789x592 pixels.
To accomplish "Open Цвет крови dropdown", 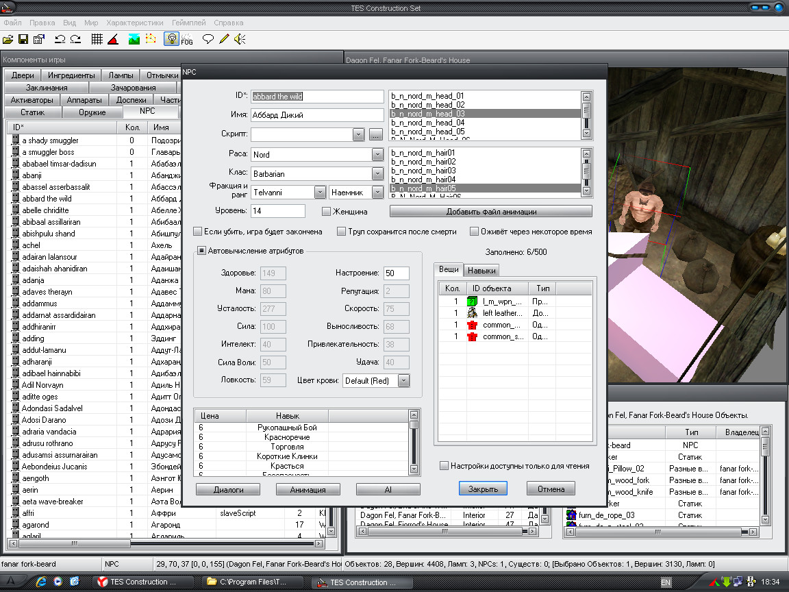I will click(x=403, y=380).
